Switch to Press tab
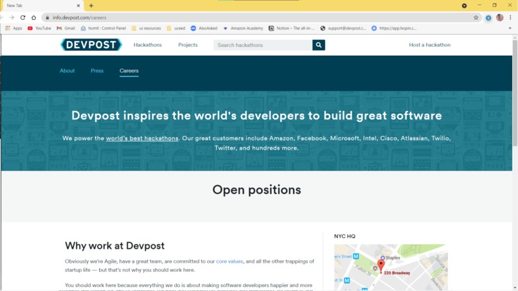This screenshot has width=518, height=291. [97, 71]
